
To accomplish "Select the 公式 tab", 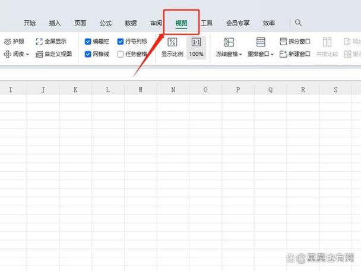I will click(106, 23).
